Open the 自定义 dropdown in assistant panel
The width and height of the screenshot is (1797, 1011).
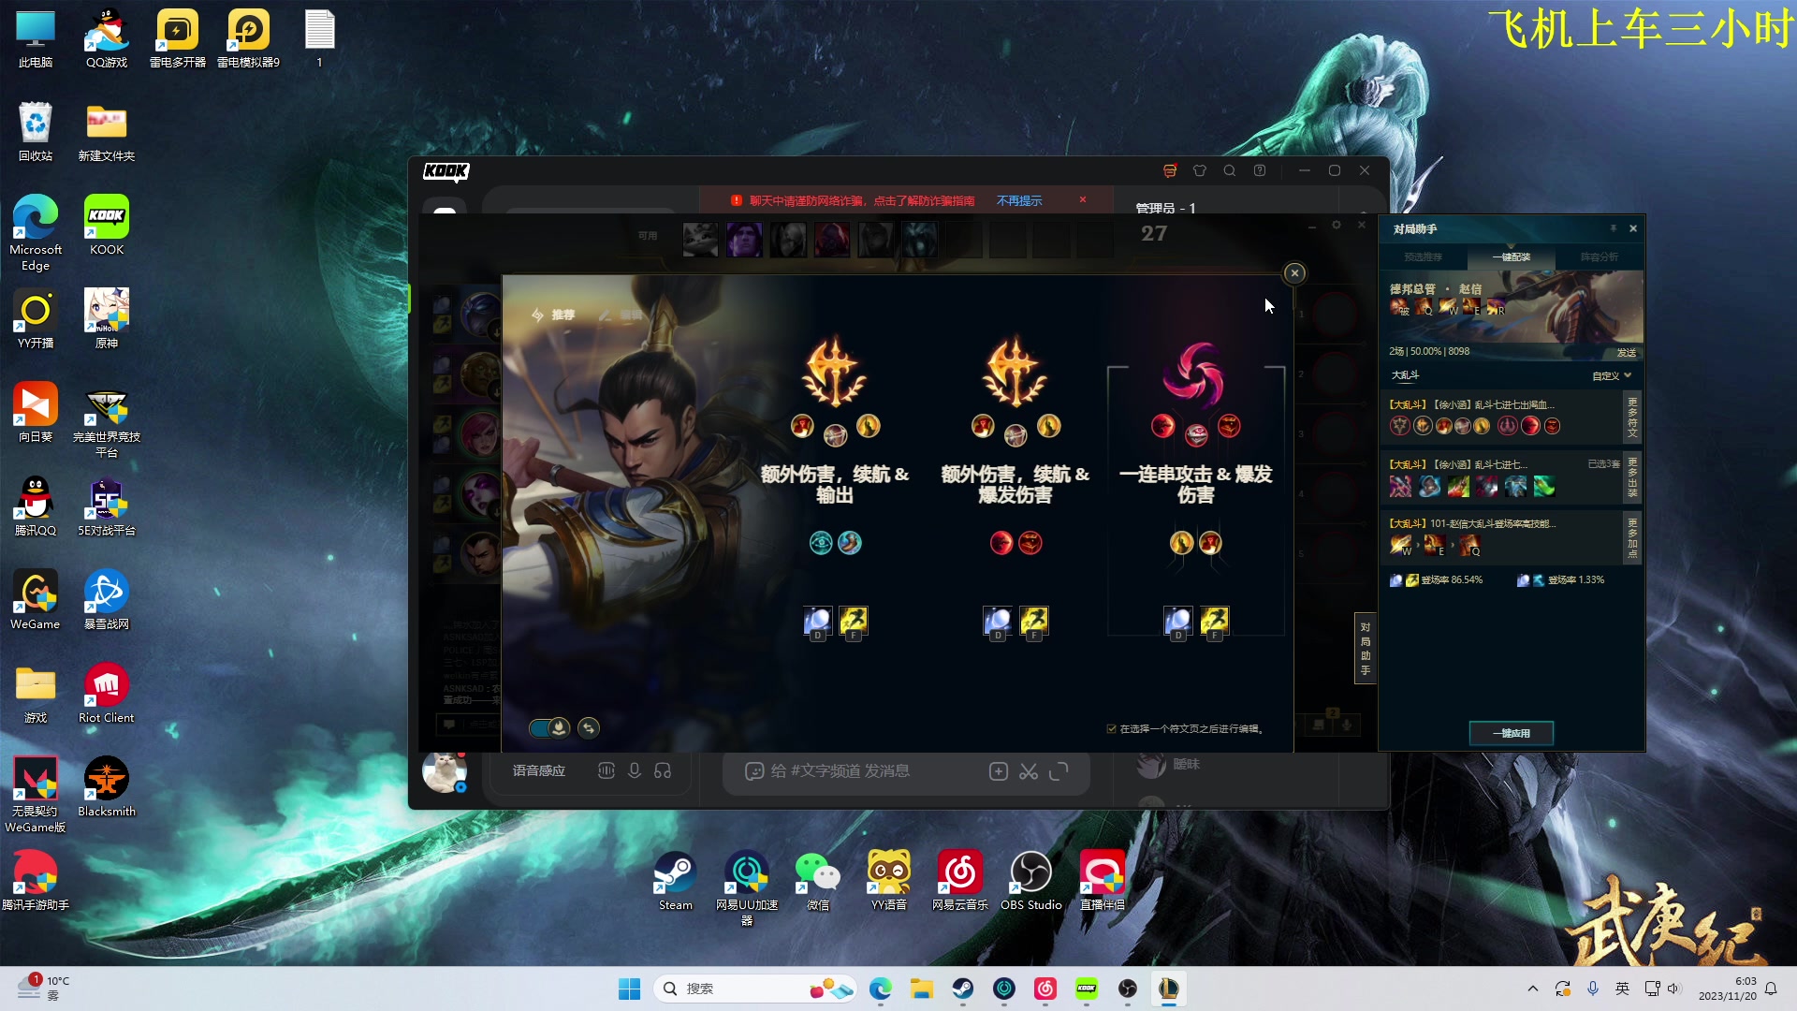[1612, 375]
